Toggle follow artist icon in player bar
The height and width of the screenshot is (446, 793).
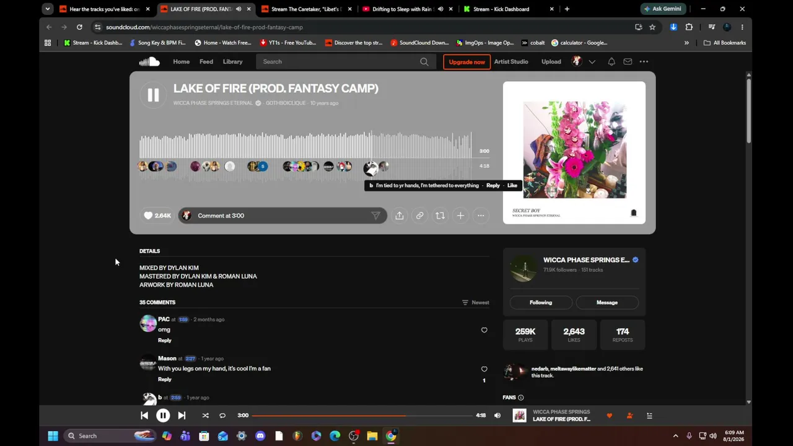pos(629,416)
